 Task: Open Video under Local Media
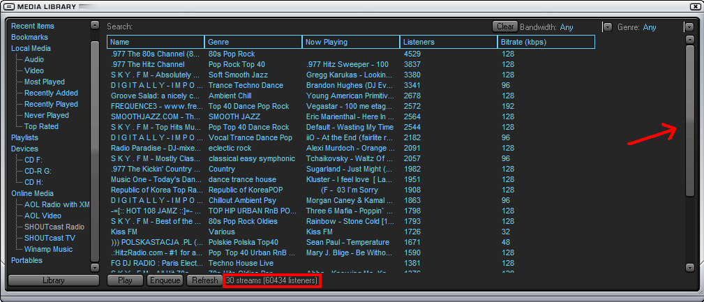pyautogui.click(x=34, y=70)
